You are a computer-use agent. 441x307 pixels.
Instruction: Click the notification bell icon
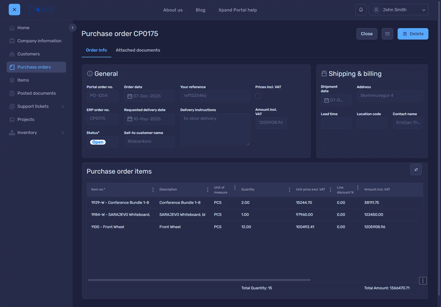(361, 10)
